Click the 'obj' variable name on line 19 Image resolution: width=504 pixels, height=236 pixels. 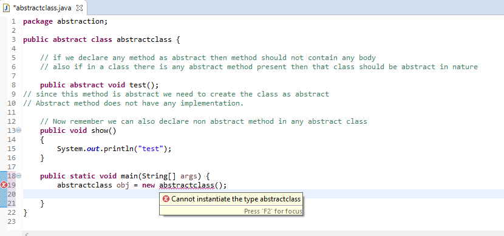(x=123, y=185)
